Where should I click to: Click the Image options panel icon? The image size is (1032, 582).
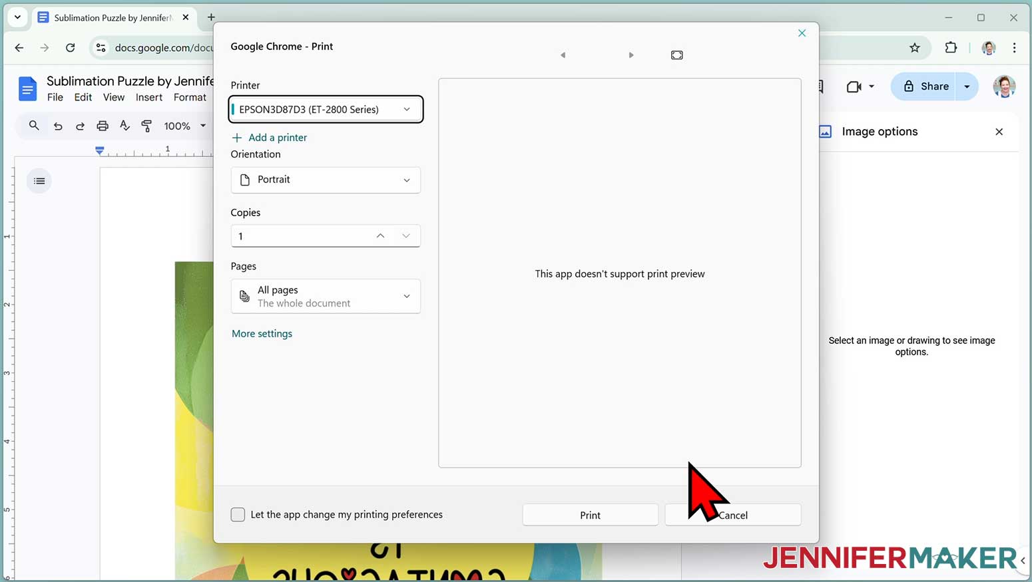(x=825, y=132)
